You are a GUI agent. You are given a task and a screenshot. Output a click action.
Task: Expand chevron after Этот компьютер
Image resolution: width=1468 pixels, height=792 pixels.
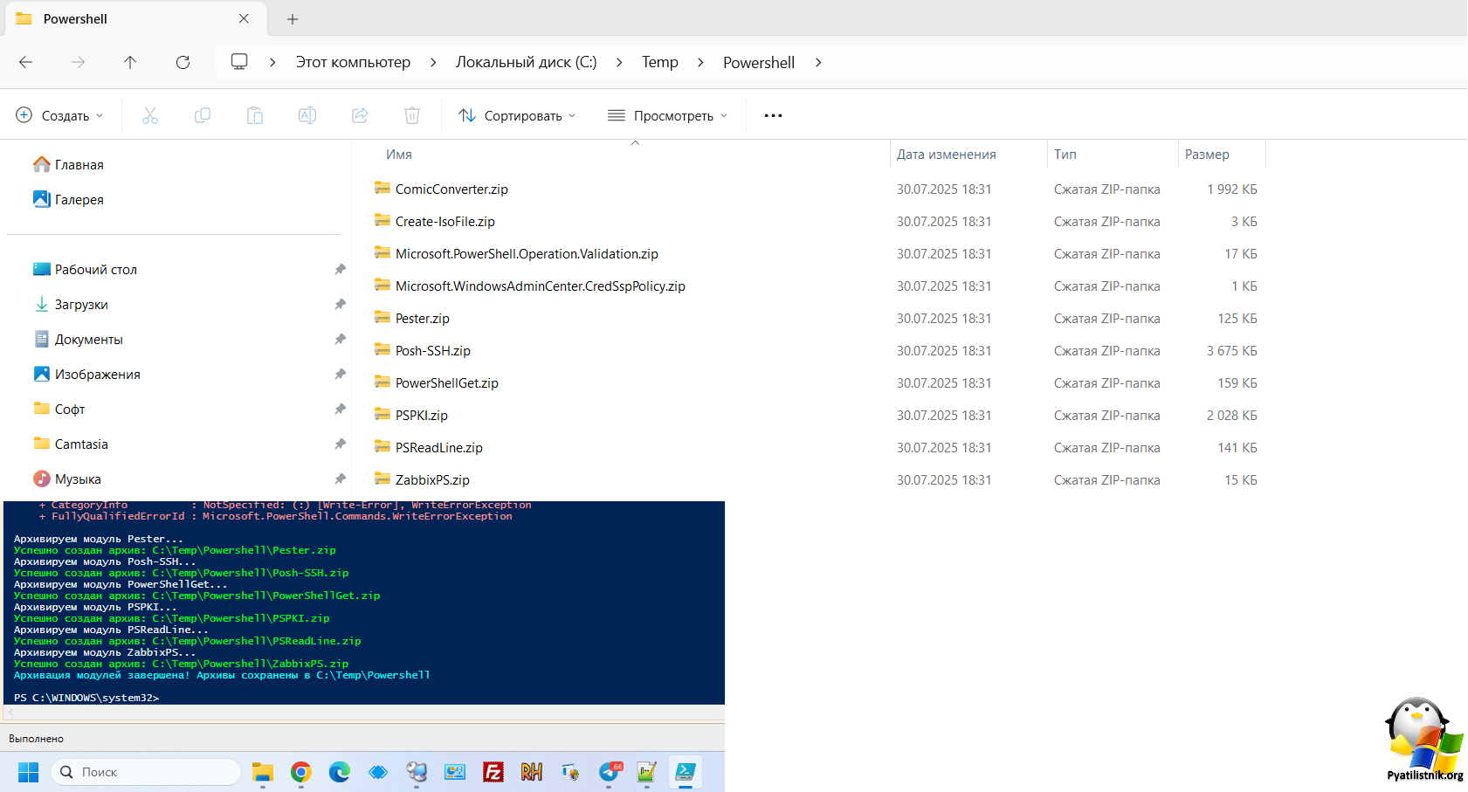tap(433, 62)
